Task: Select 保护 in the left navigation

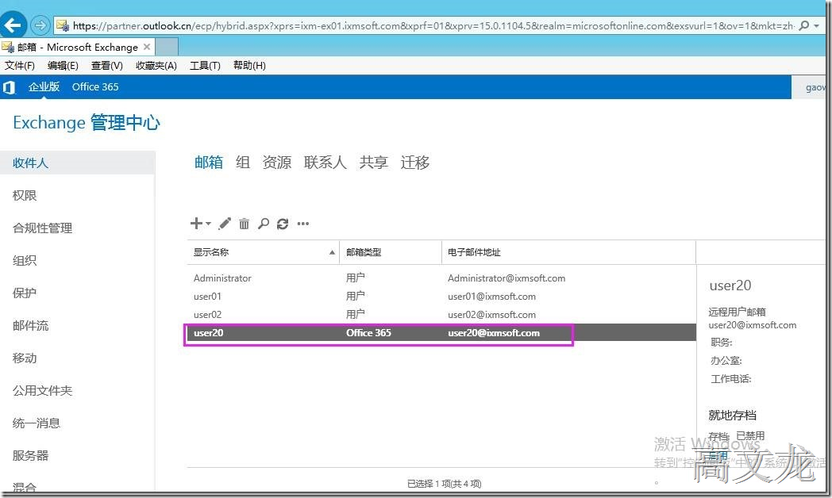Action: tap(25, 293)
